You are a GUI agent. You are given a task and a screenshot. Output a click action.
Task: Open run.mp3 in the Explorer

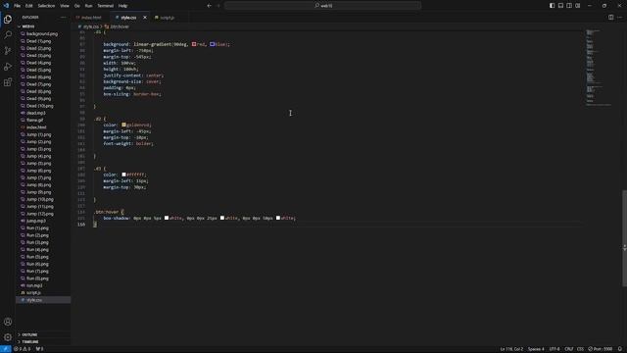(x=34, y=285)
